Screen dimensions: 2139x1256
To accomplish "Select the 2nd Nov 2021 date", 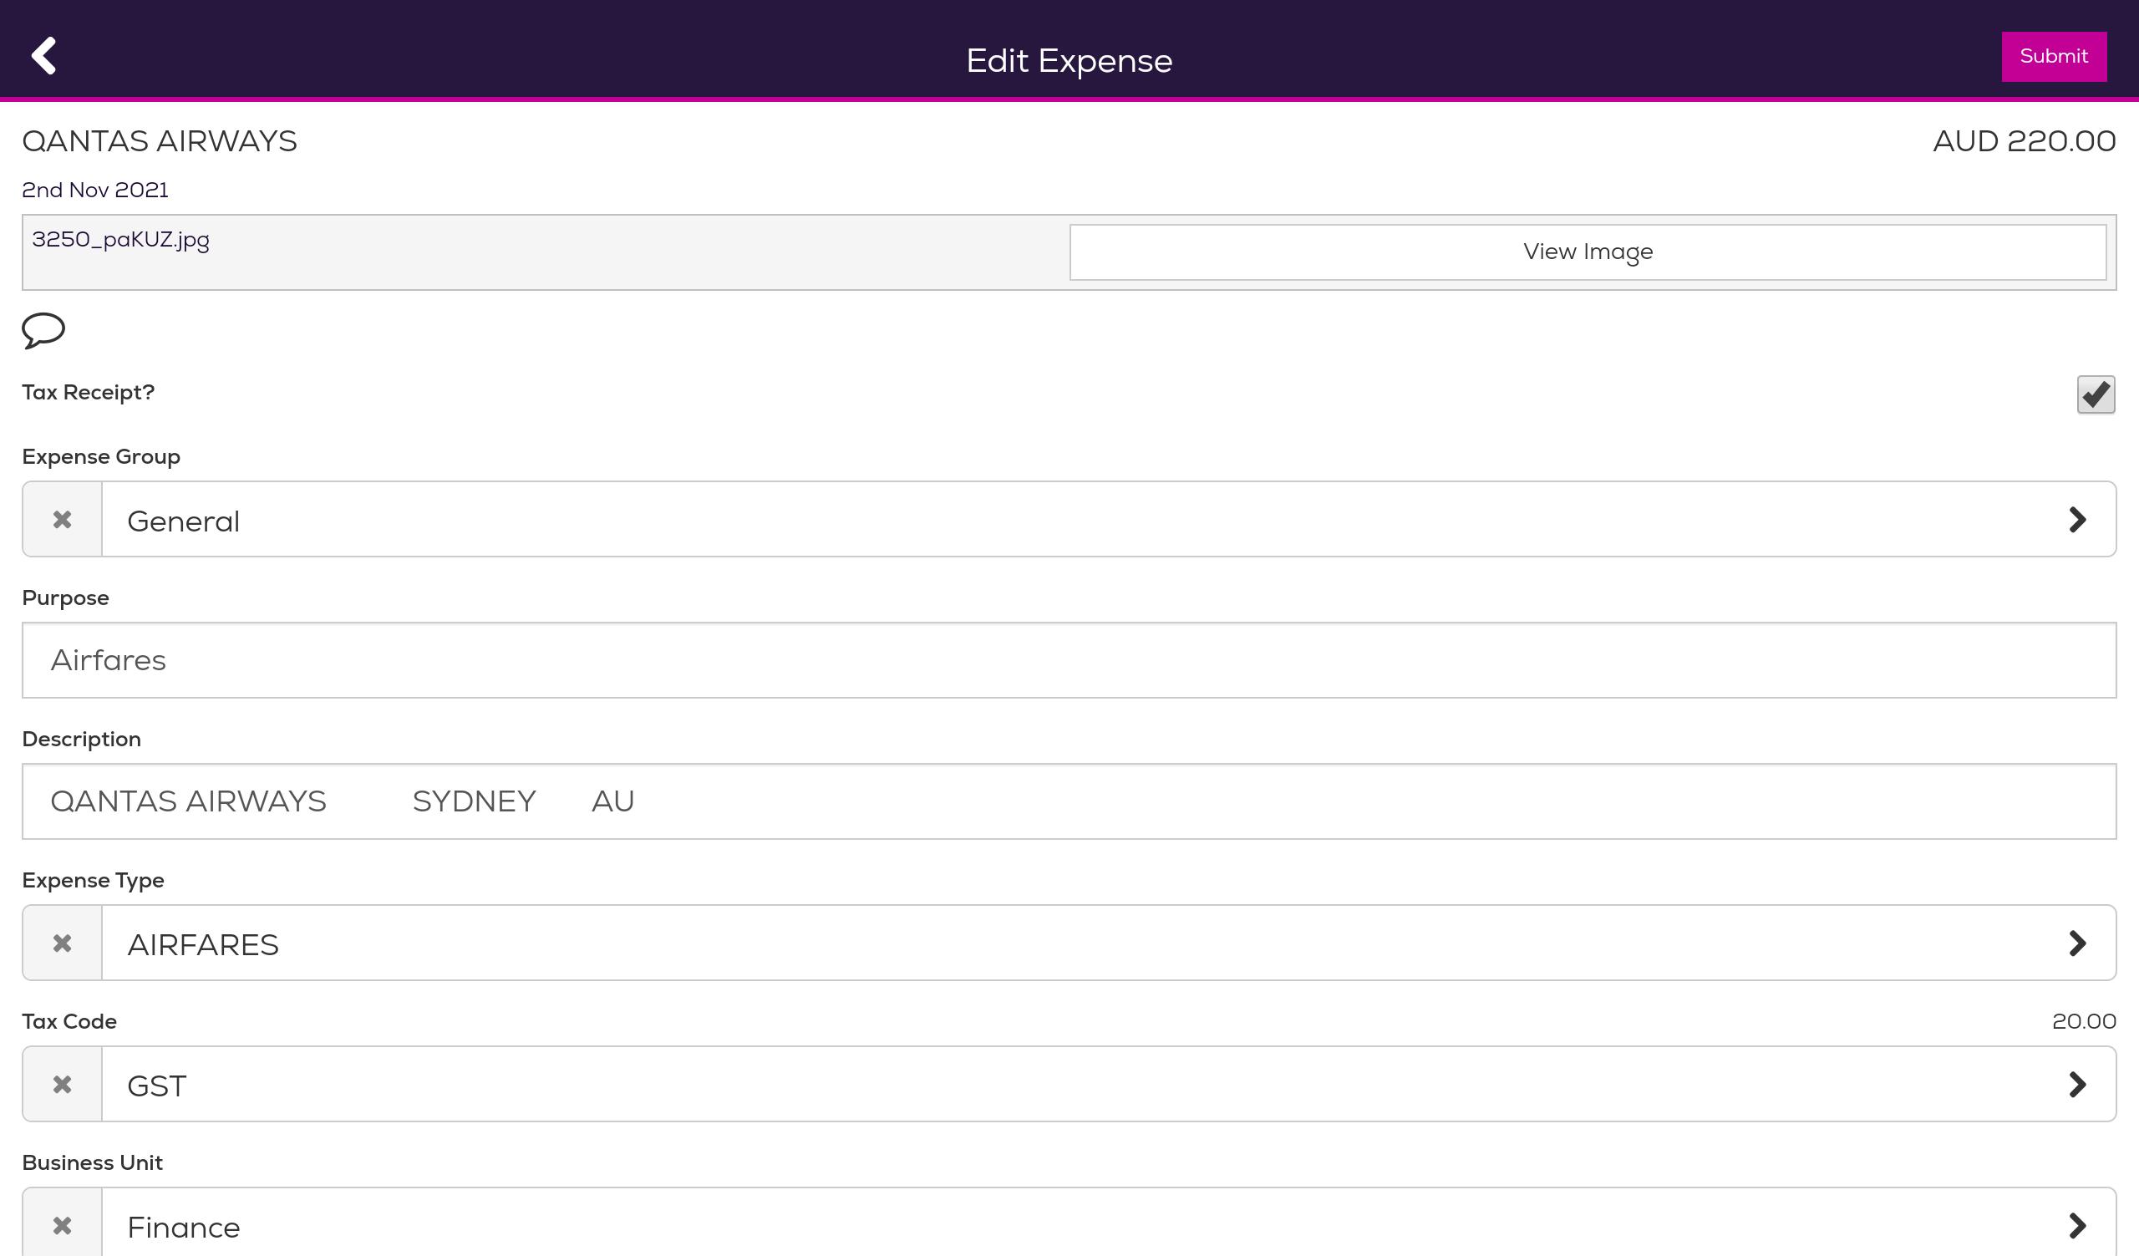I will coord(95,190).
